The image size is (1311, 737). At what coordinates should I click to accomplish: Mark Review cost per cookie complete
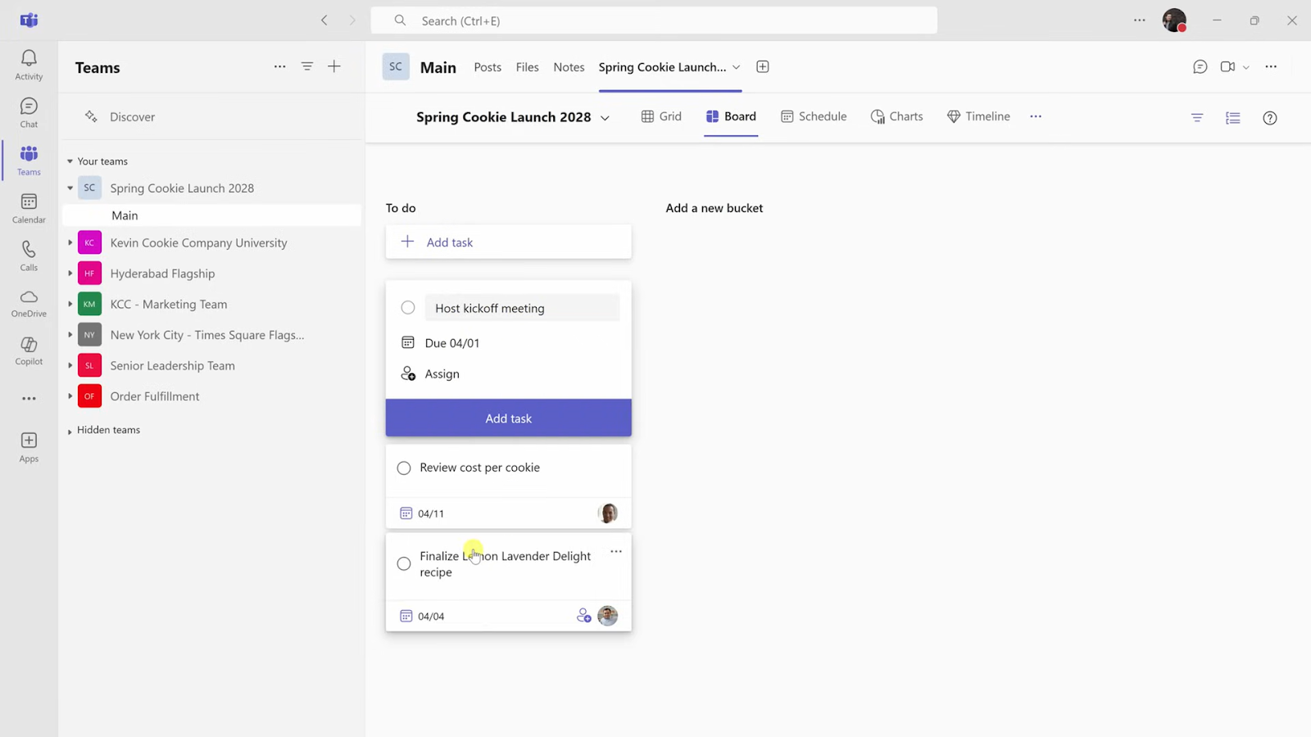click(x=404, y=468)
